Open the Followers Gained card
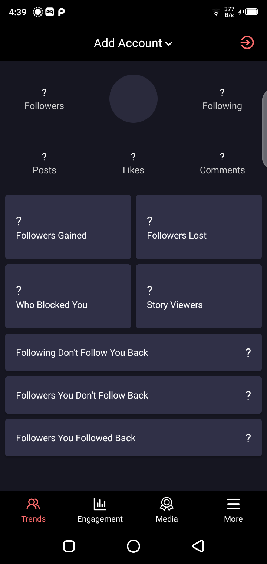The width and height of the screenshot is (267, 564). (x=68, y=227)
